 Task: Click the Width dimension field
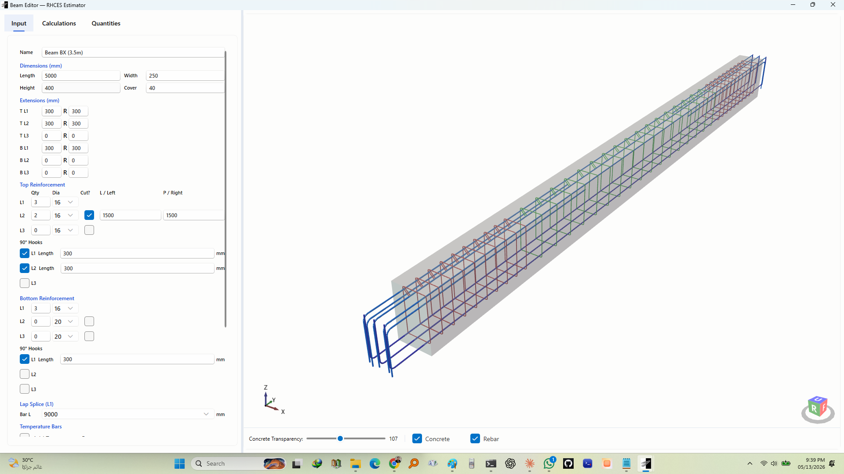185,75
